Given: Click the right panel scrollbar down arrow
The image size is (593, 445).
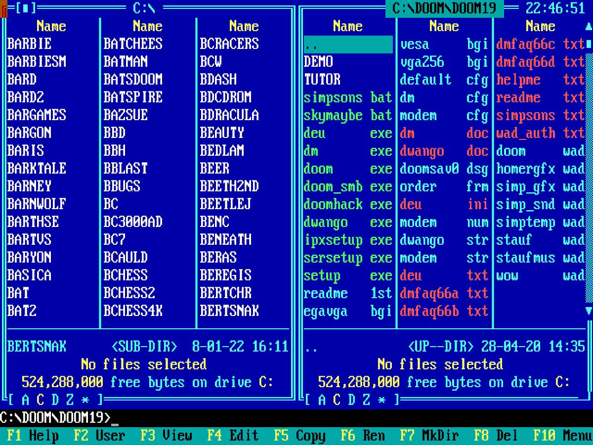Looking at the screenshot, I should click(589, 311).
